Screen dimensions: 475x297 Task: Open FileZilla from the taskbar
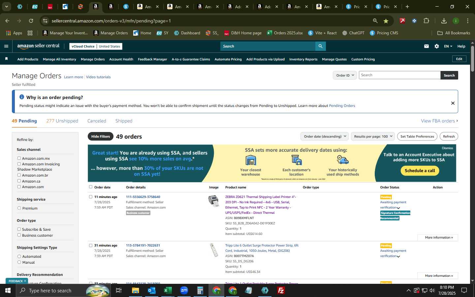[281, 290]
